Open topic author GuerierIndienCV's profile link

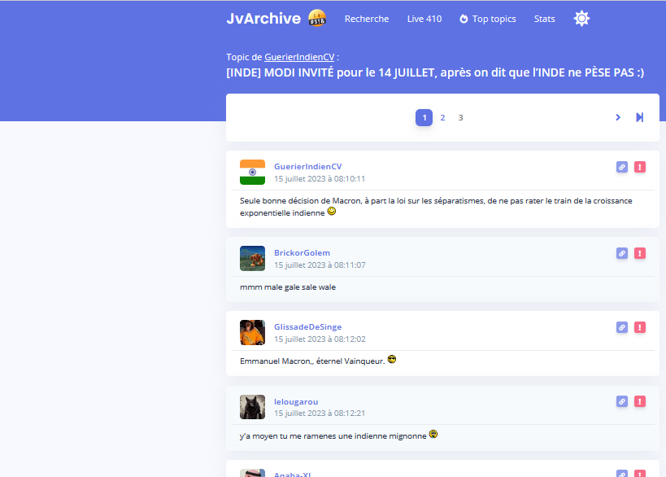coord(299,57)
